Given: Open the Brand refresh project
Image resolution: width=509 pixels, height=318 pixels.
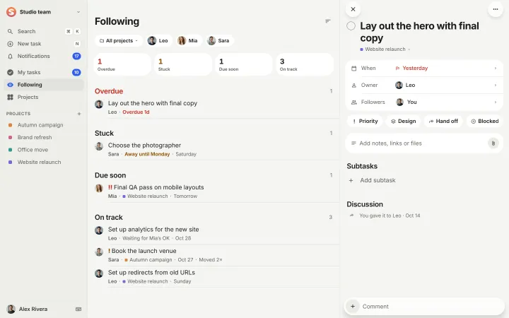Looking at the screenshot, I should [x=44, y=137].
